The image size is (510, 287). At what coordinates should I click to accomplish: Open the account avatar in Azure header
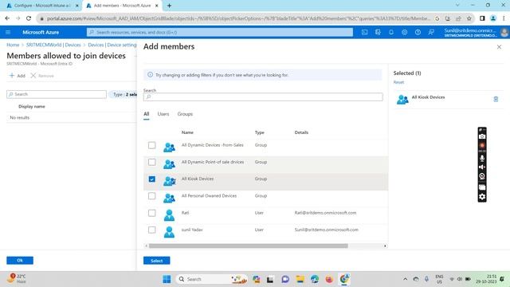point(504,32)
